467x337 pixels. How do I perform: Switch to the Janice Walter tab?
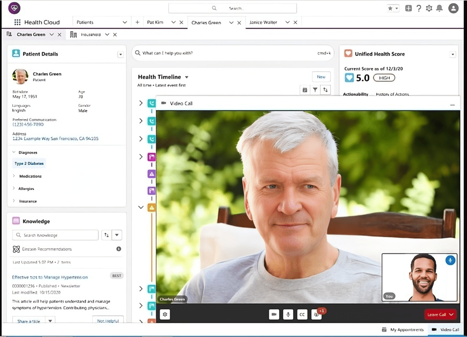click(x=263, y=22)
